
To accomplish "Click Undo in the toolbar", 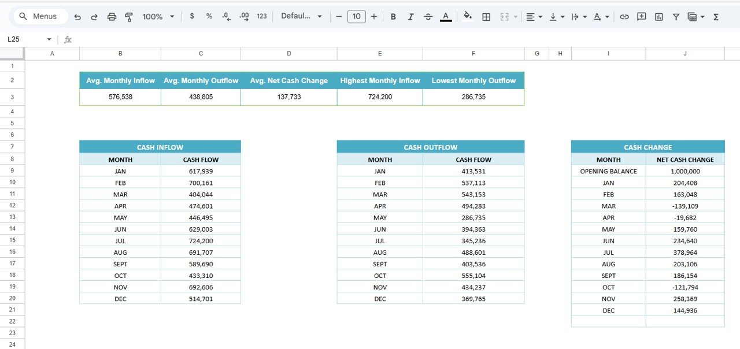I will 77,17.
